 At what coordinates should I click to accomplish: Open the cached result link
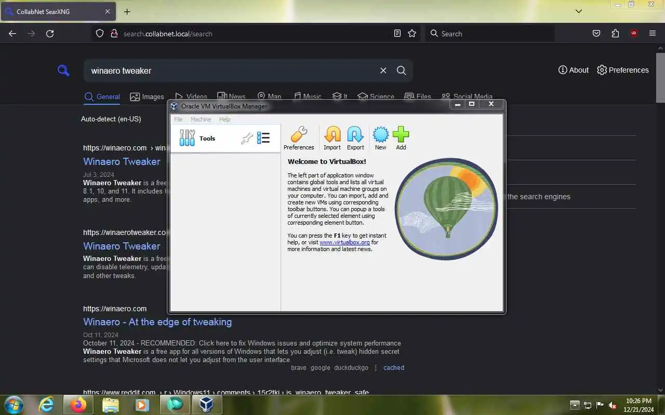pyautogui.click(x=394, y=367)
